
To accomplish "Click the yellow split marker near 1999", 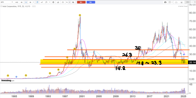I will pyautogui.click(x=74, y=49).
